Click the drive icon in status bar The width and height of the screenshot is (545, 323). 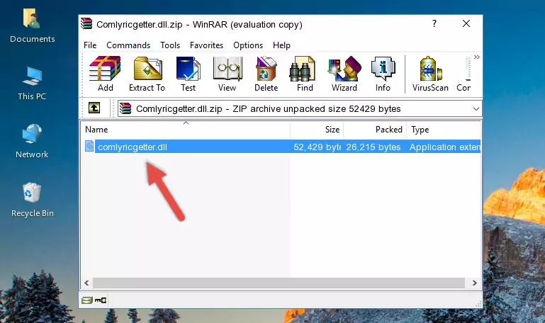click(x=87, y=300)
